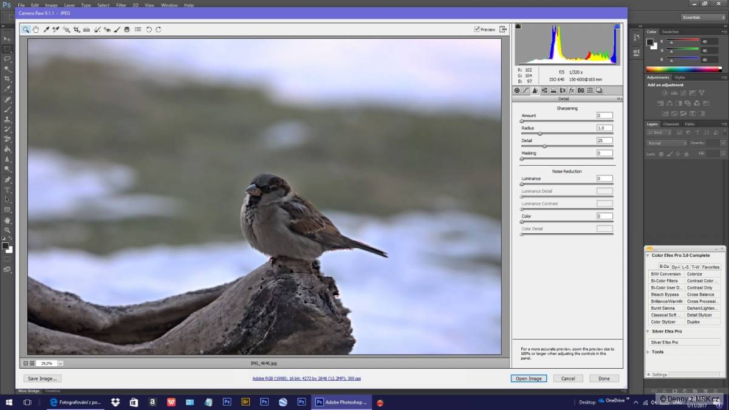Toggle highlight clipping warning on histogram
The image size is (729, 410).
click(x=617, y=26)
